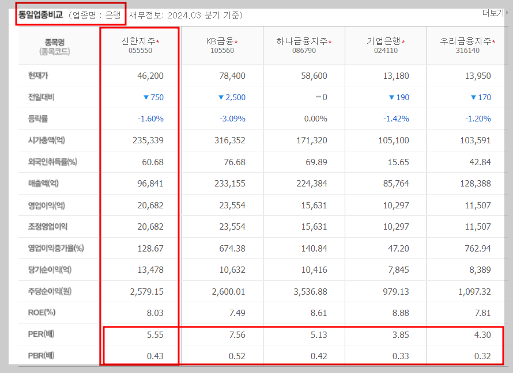Click the 현재가 row label
513x373 pixels.
(x=38, y=76)
